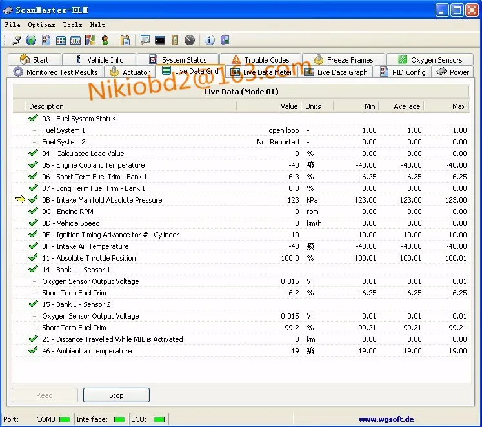Click the 123 kPa intake pressure value
The width and height of the screenshot is (482, 427).
pos(293,200)
